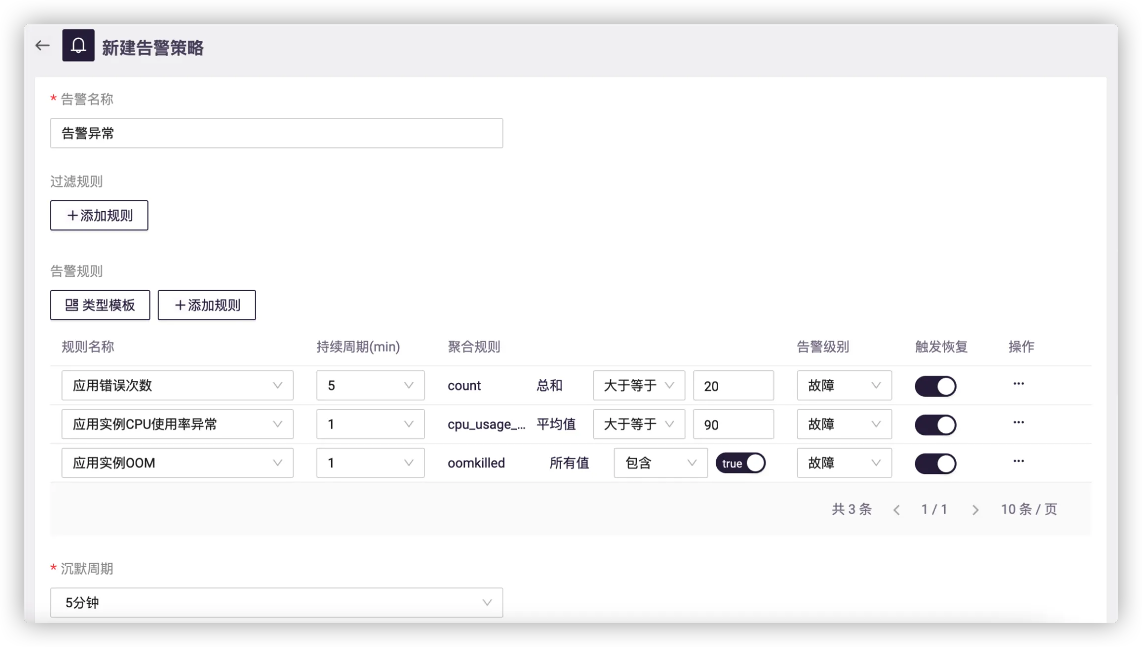Click 添加规则 under 告警规则

pos(207,305)
